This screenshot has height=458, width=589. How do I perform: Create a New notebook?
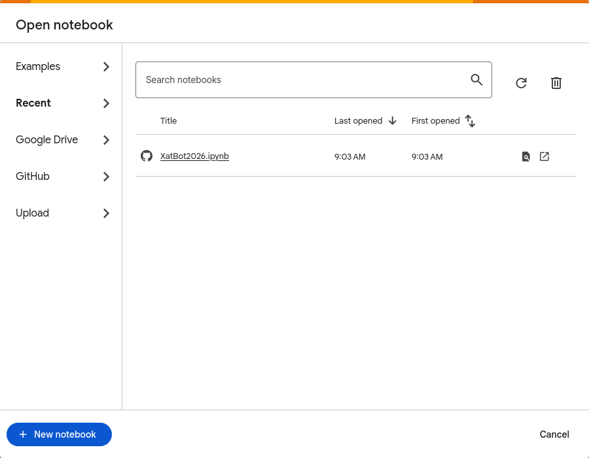point(59,434)
